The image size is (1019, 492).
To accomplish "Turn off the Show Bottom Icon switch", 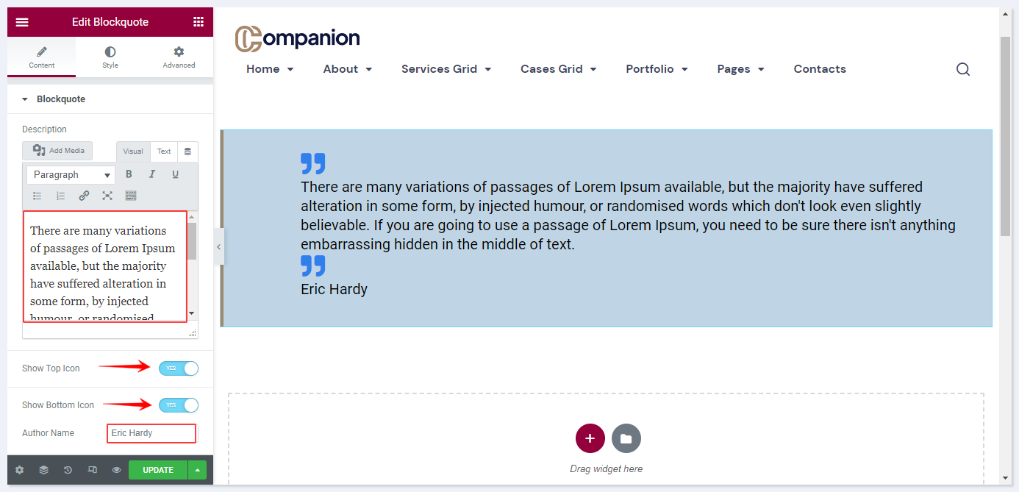I will (x=179, y=405).
